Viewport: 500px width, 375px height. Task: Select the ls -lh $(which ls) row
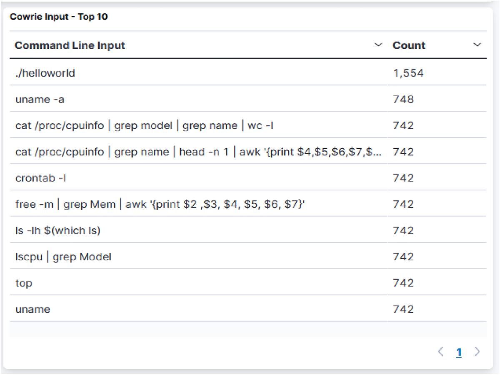(58, 230)
